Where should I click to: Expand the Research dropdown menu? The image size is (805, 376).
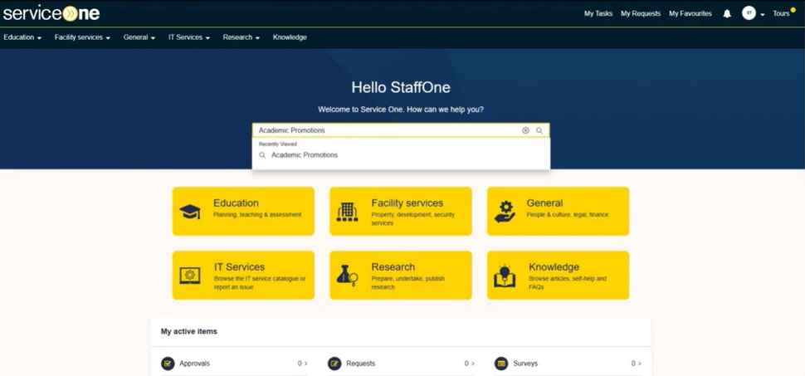tap(242, 37)
